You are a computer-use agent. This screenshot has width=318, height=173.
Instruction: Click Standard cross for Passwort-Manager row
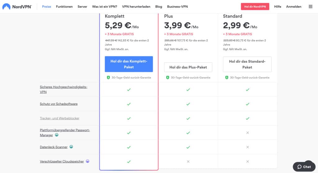pyautogui.click(x=248, y=133)
